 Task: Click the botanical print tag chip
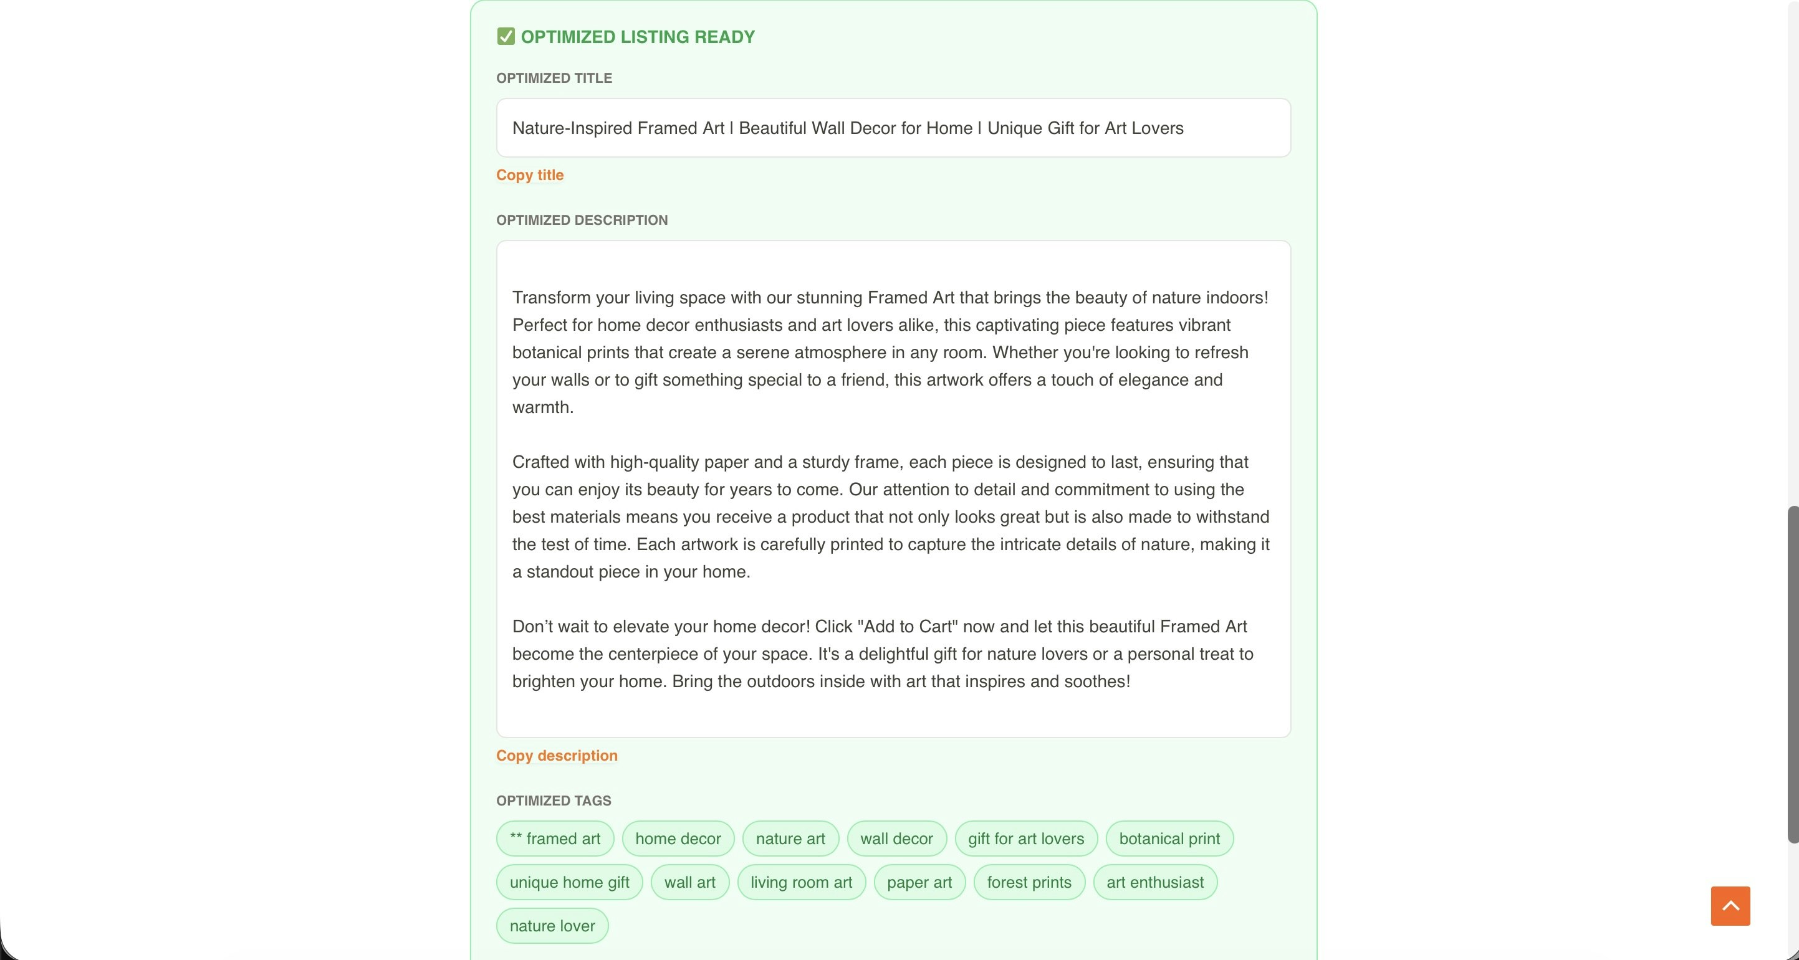point(1169,838)
